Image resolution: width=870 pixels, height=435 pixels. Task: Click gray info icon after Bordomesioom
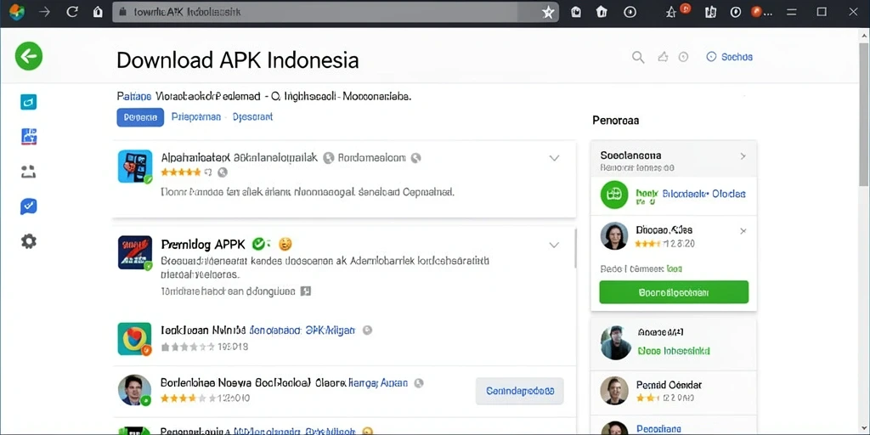pyautogui.click(x=415, y=158)
